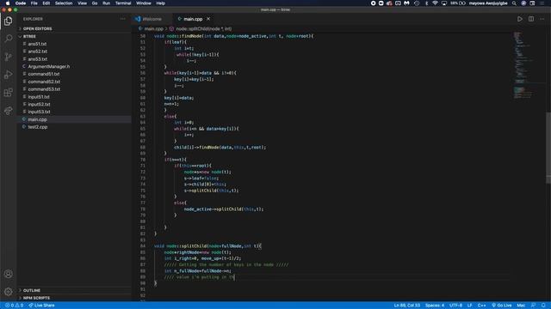This screenshot has height=309, width=551.
Task: Click Live Share in status bar
Action: [41, 306]
